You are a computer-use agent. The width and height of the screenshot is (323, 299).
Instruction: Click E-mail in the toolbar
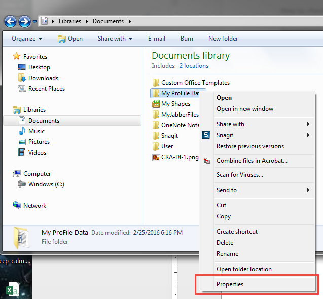[157, 39]
